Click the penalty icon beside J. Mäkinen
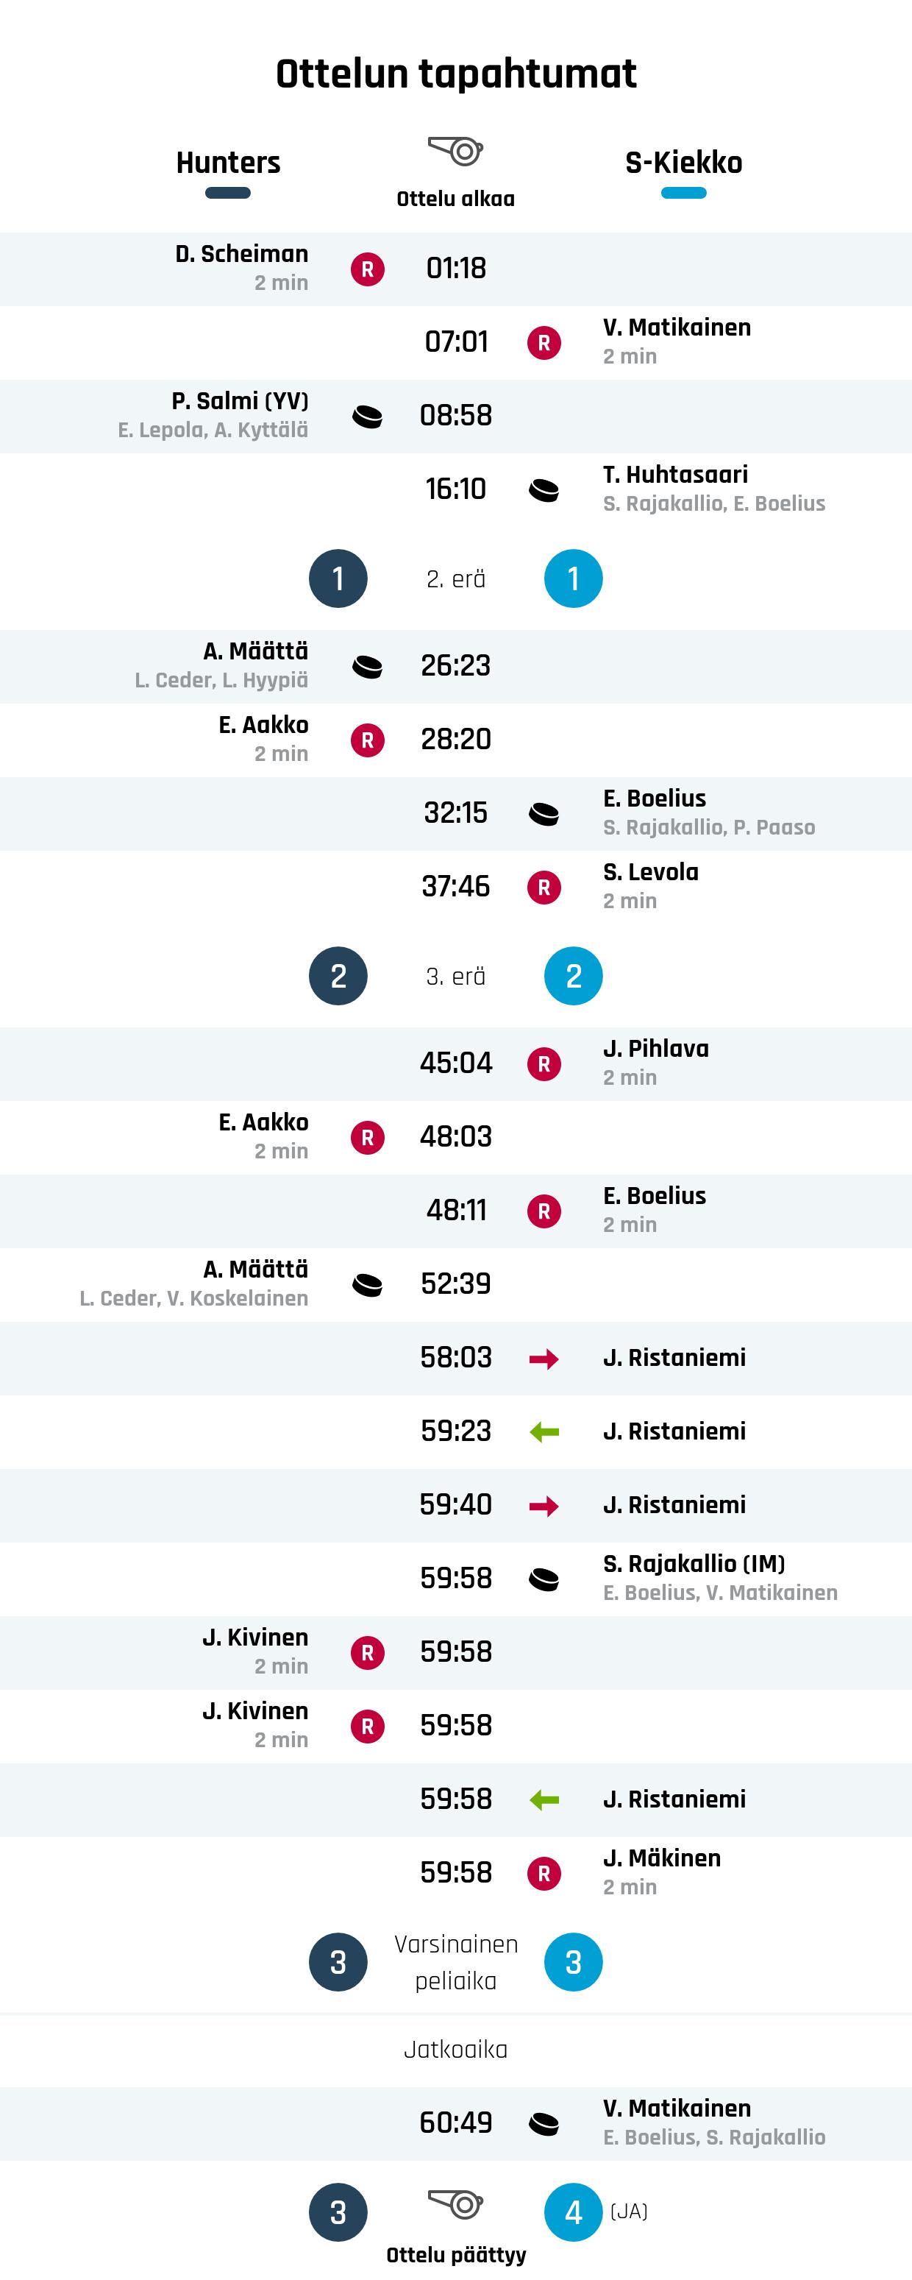This screenshot has width=912, height=2280. pos(544,1873)
